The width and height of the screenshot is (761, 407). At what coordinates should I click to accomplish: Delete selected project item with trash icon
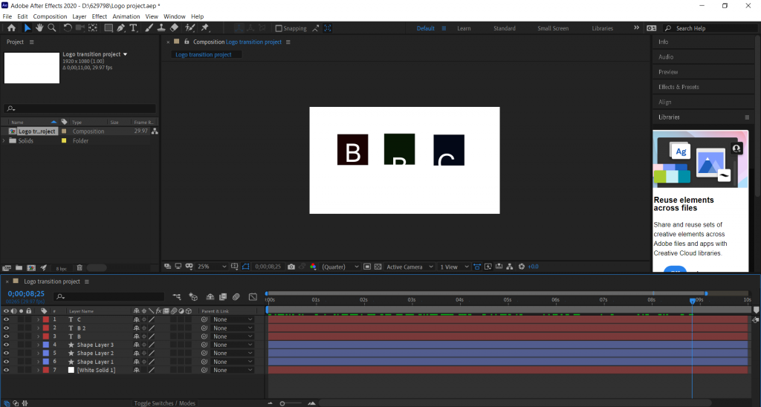point(80,267)
